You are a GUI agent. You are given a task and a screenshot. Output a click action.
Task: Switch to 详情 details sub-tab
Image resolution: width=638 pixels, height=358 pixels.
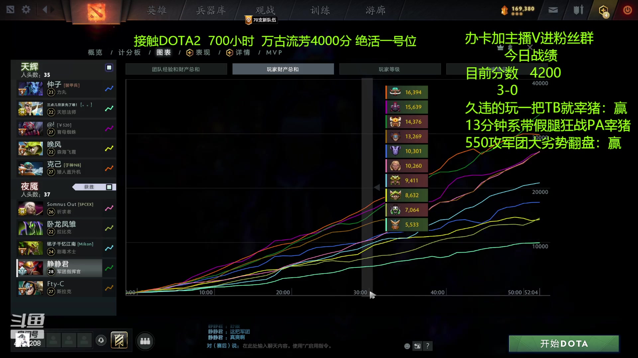coord(238,52)
